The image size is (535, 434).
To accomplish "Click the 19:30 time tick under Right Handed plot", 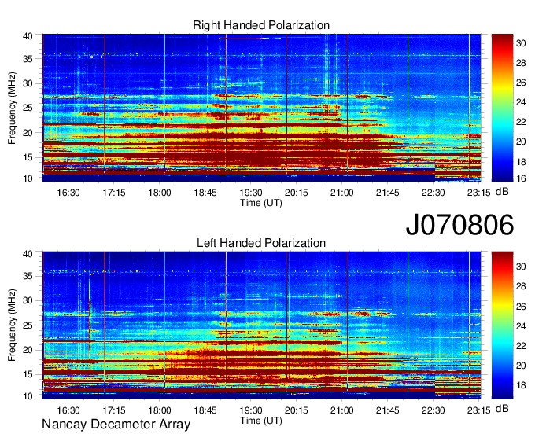I will point(251,193).
